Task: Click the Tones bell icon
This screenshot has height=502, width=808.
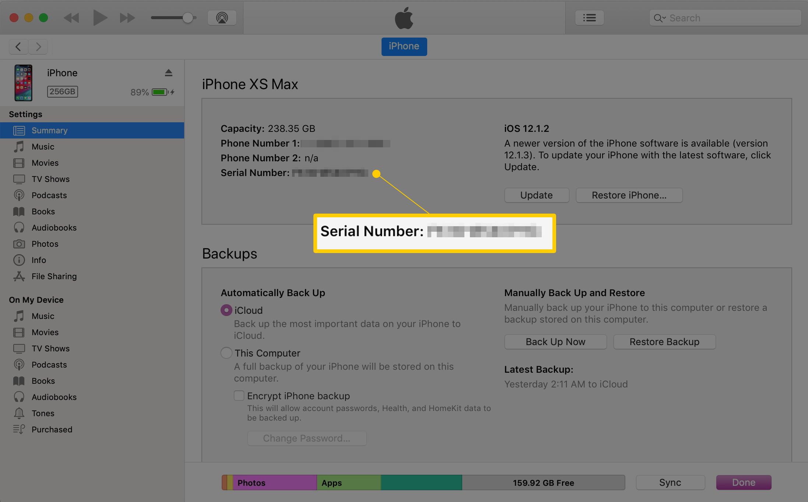Action: 19,413
